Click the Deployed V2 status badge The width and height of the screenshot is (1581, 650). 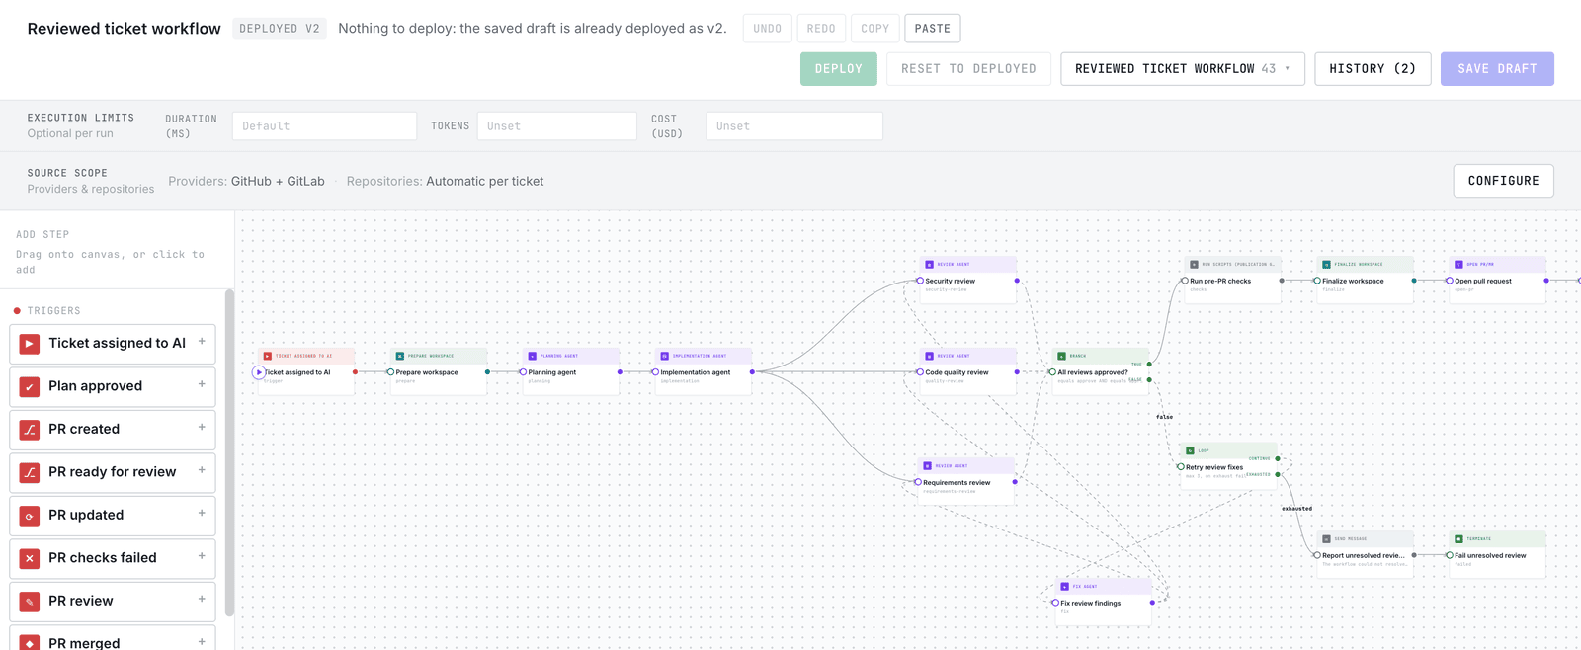[x=280, y=29]
